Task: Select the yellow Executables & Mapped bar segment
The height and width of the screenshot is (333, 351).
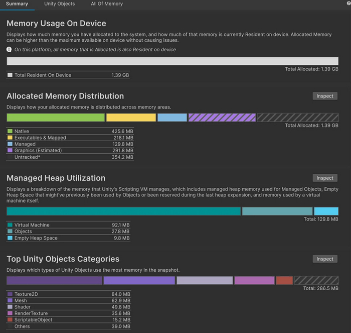Action: click(x=131, y=118)
